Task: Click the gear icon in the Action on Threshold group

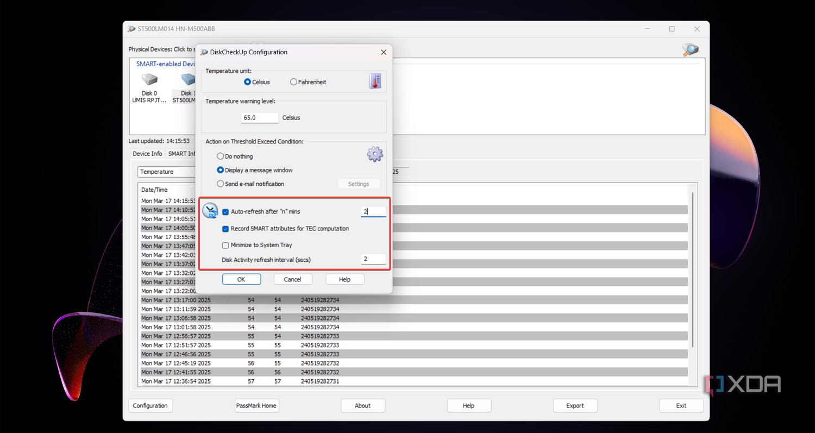Action: 375,155
